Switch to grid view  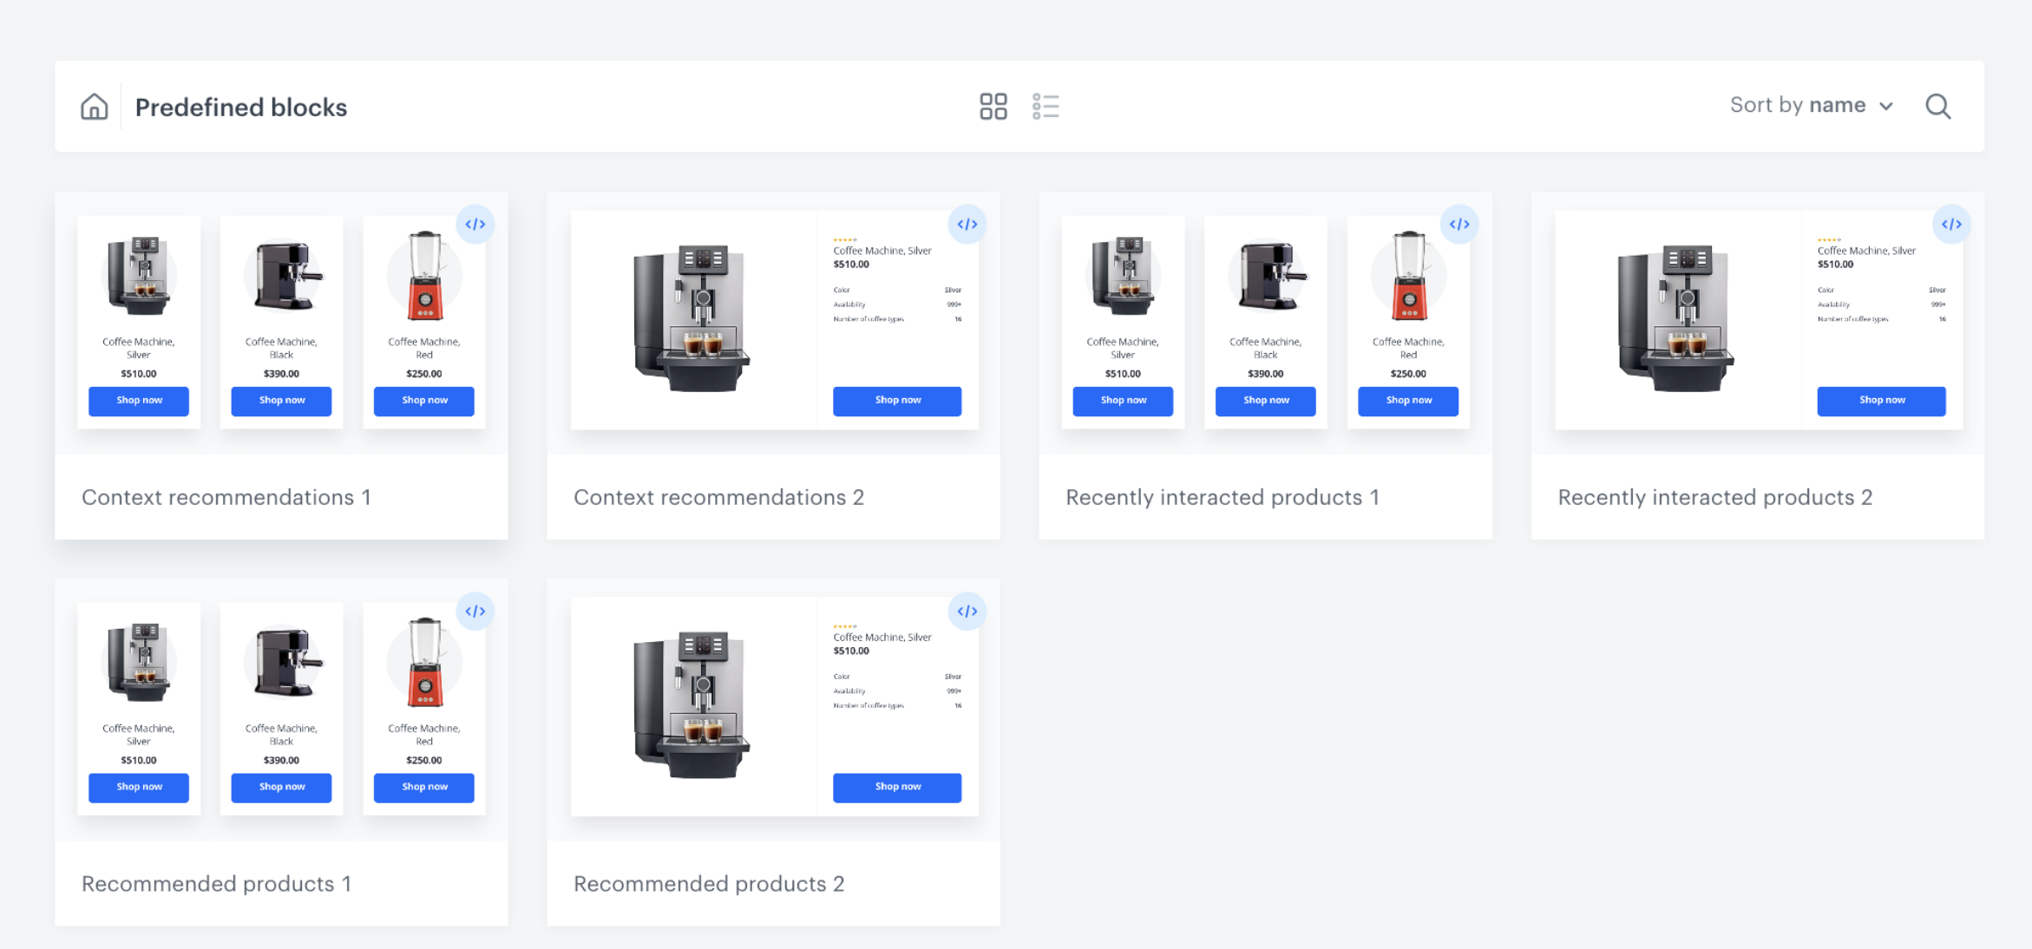coord(993,107)
